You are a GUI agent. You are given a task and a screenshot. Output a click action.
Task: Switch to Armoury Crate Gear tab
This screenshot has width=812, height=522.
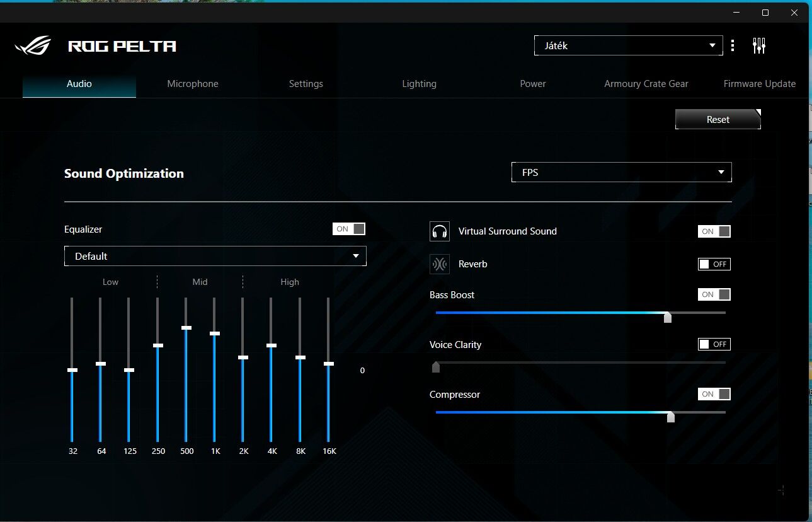click(646, 84)
